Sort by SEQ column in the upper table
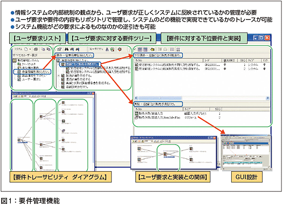This screenshot has width=283, height=205. [x=242, y=60]
